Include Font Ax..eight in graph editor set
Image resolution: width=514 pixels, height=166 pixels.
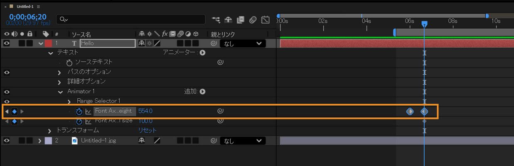(89, 111)
